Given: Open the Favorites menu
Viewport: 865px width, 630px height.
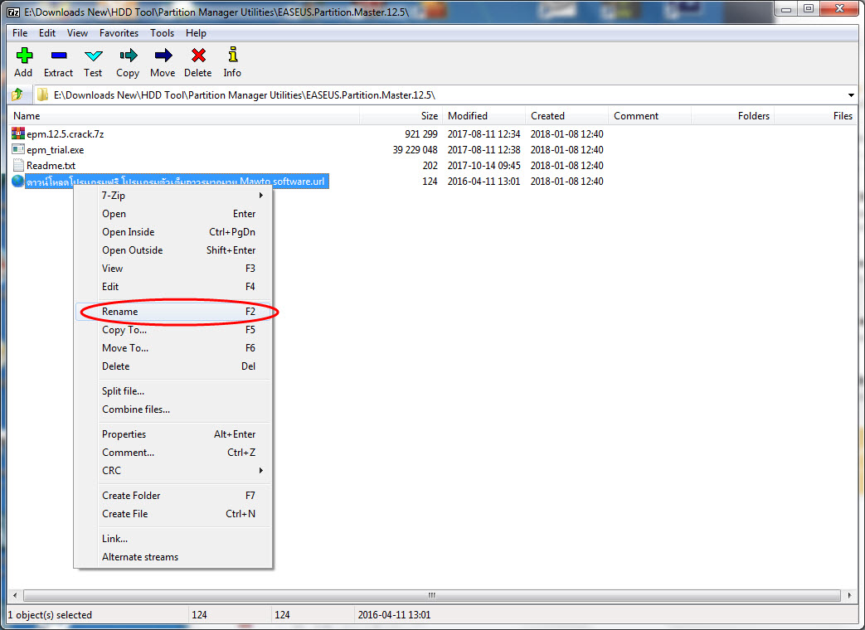Looking at the screenshot, I should click(119, 32).
